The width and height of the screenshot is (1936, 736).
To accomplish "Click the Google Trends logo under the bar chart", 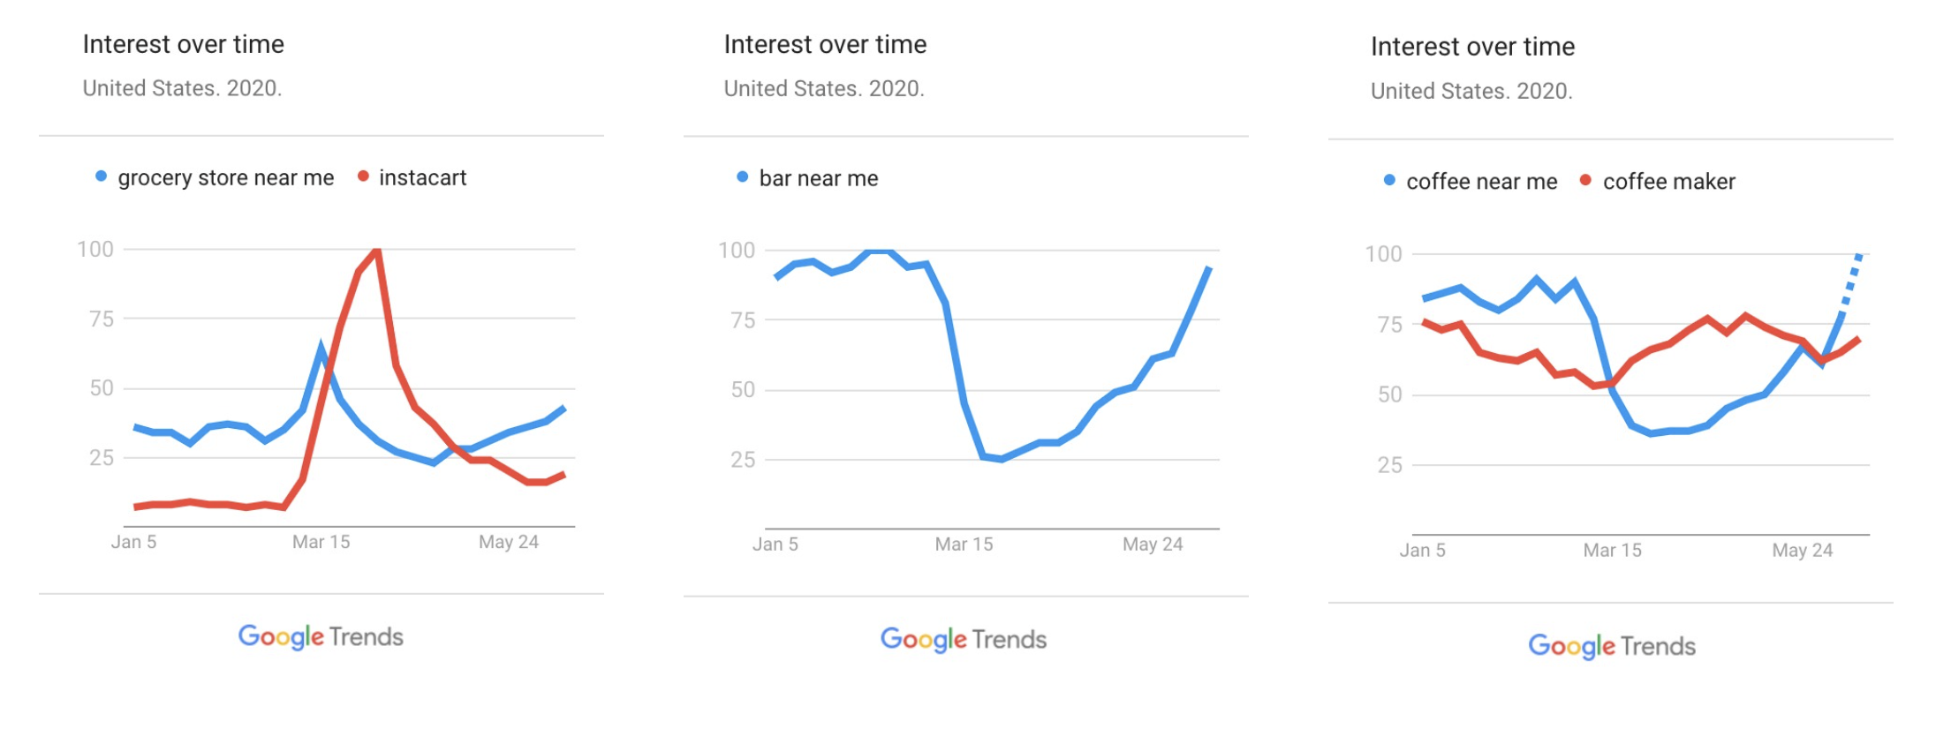I will coord(964,639).
